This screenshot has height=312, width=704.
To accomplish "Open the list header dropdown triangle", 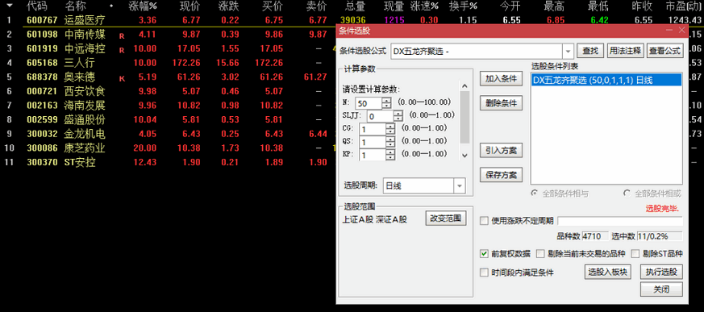I will point(10,6).
